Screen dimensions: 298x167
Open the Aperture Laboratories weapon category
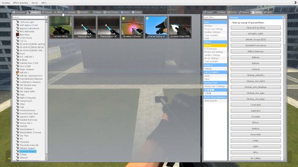point(29,28)
